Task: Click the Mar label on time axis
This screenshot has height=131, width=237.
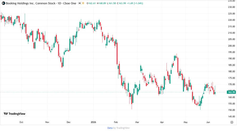Action: tap(137, 122)
